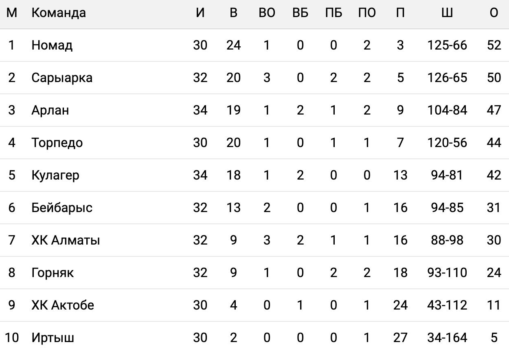
Task: Sort by the Ш goals column header
Action: coord(447,13)
